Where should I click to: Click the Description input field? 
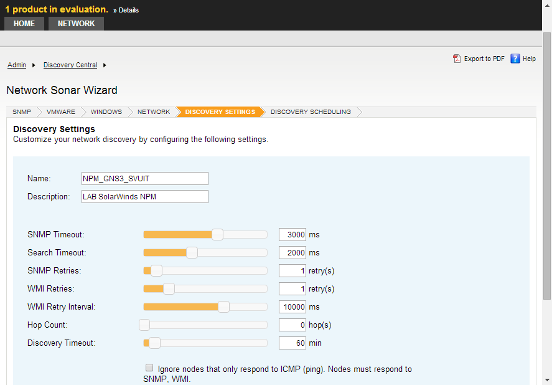pyautogui.click(x=144, y=197)
